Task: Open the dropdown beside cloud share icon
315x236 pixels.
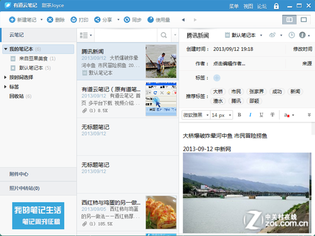Action: coord(281,35)
